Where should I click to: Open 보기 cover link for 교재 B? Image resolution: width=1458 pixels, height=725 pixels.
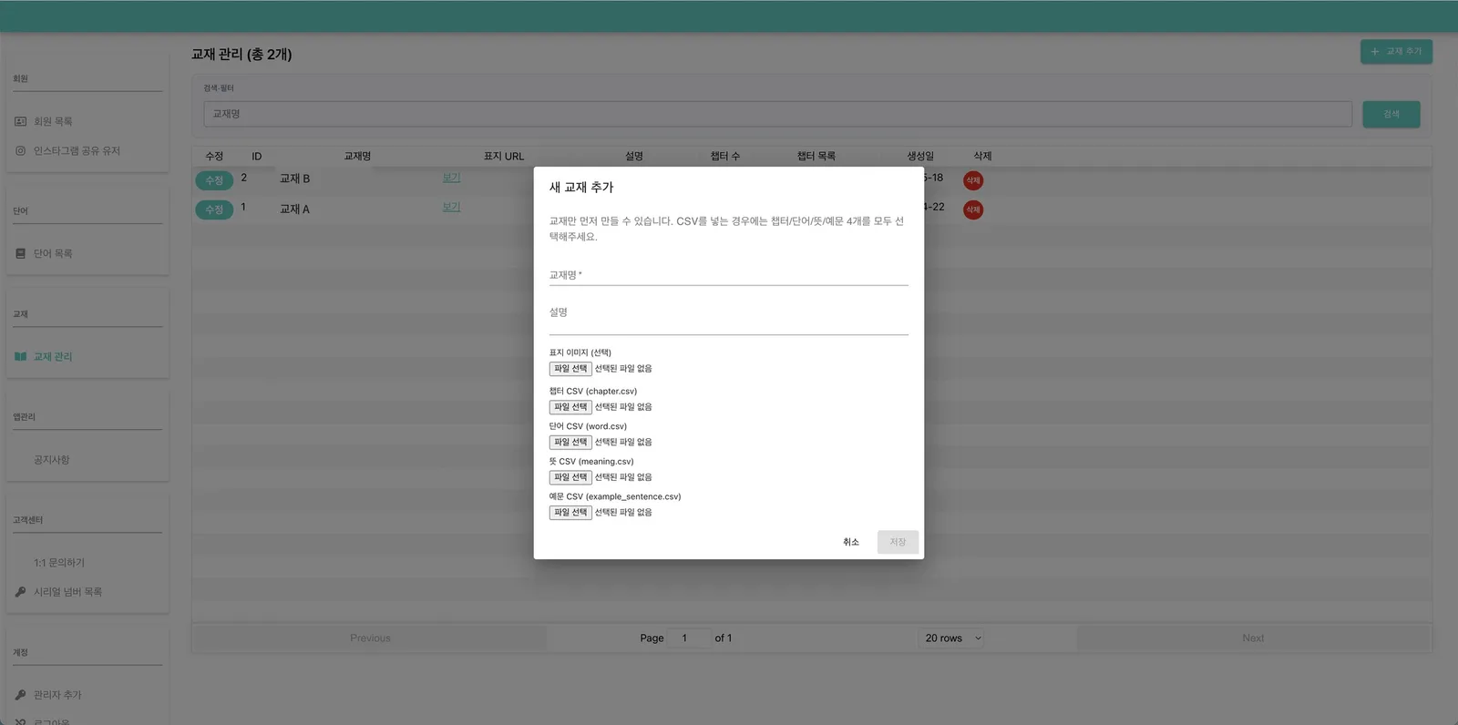451,178
